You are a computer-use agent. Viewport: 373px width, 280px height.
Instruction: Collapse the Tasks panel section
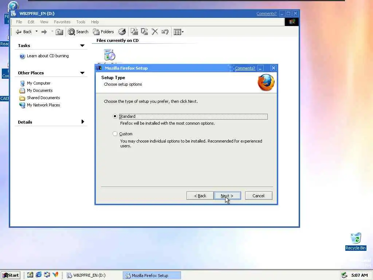point(82,46)
